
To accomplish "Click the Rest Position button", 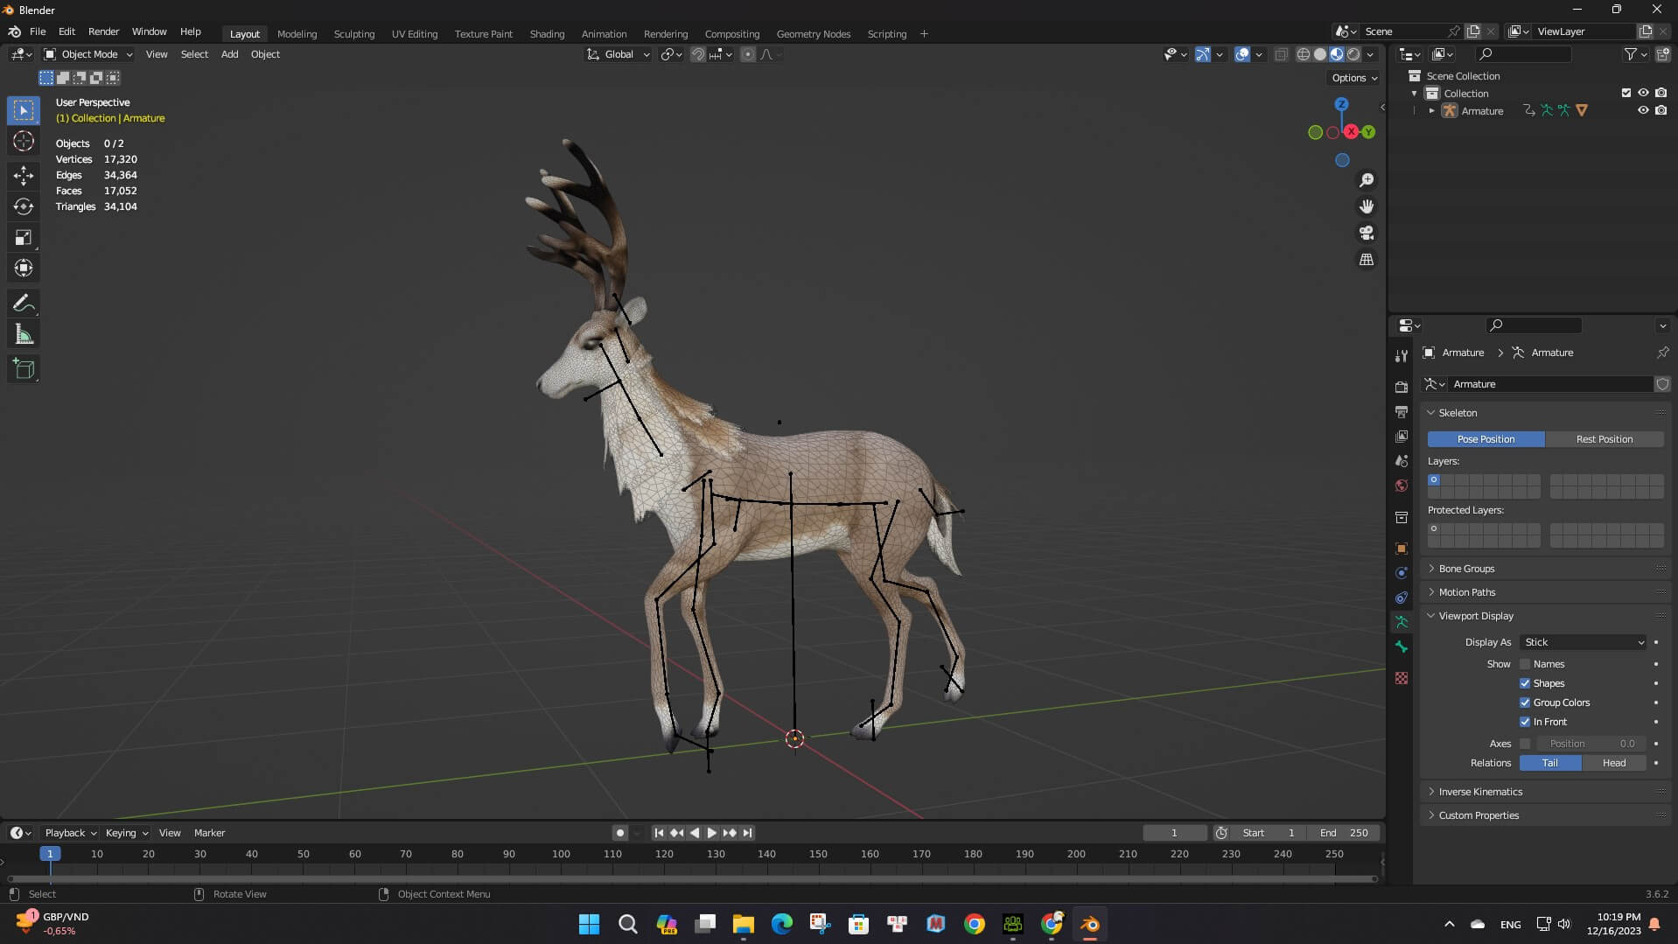I will 1605,439.
